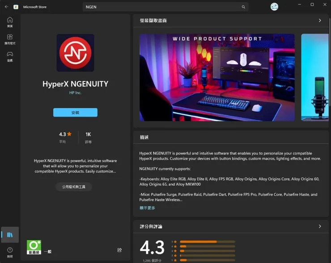Open the Gaming sidebar section
This screenshot has width=331, height=263.
point(10,56)
